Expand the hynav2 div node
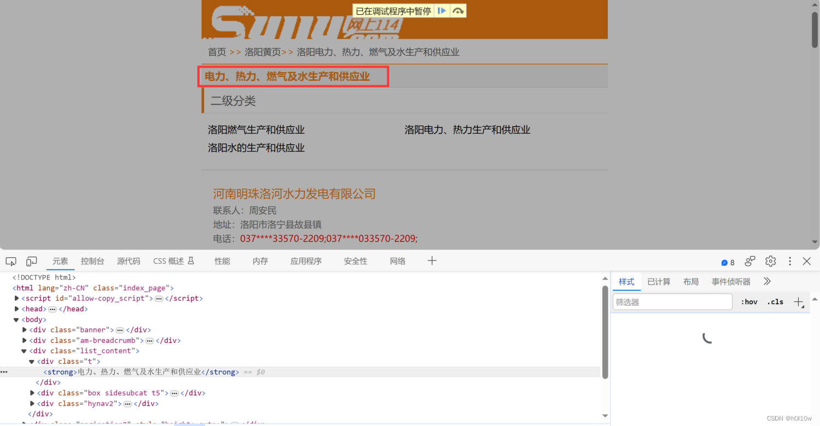 coord(32,404)
